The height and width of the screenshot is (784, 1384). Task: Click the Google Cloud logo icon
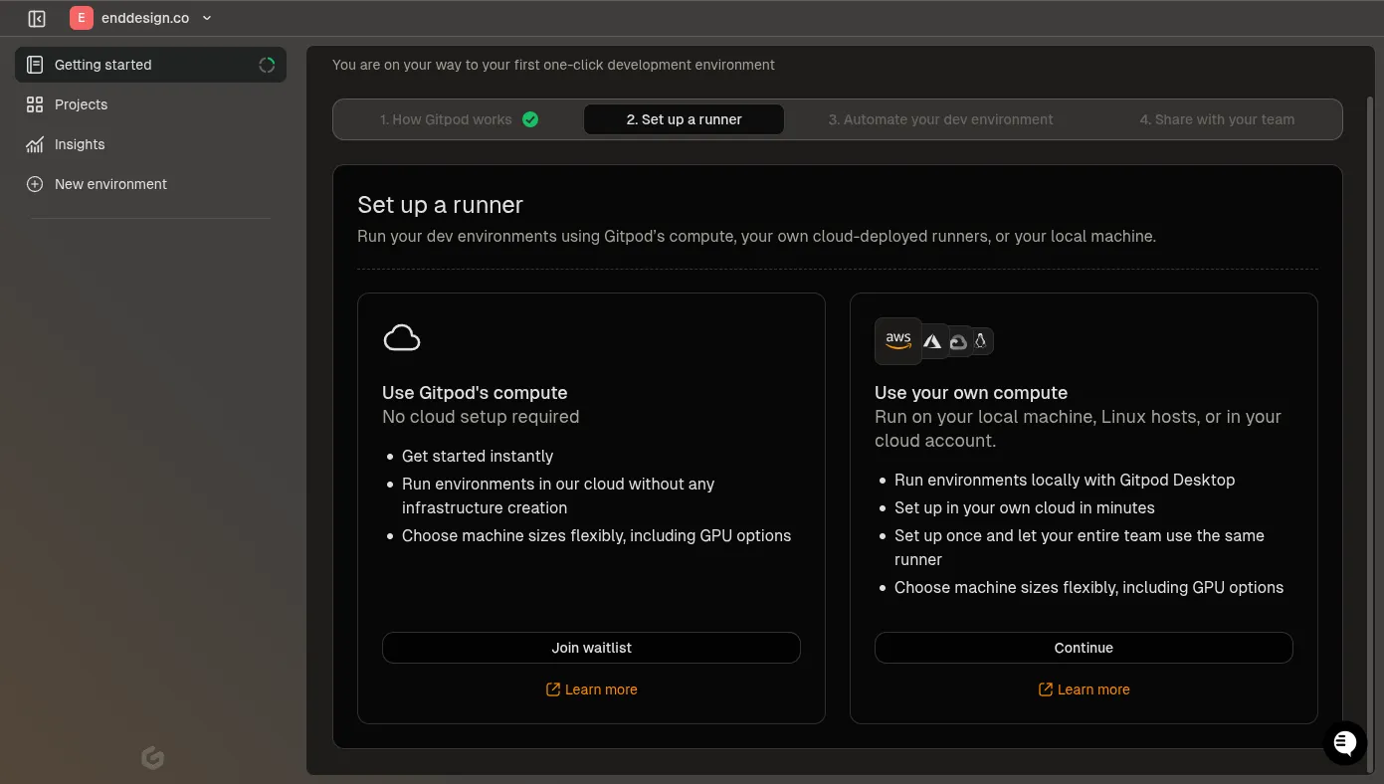point(958,341)
